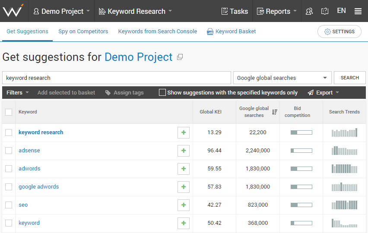Viewport: 368px width, 233px height.
Task: Sort by Keyword column header
Action: coord(28,112)
